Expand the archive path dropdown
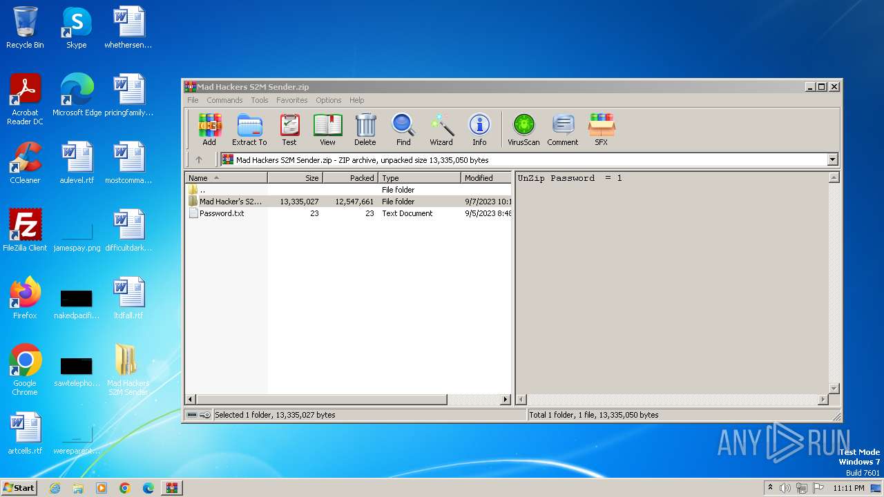The height and width of the screenshot is (497, 884). click(832, 159)
